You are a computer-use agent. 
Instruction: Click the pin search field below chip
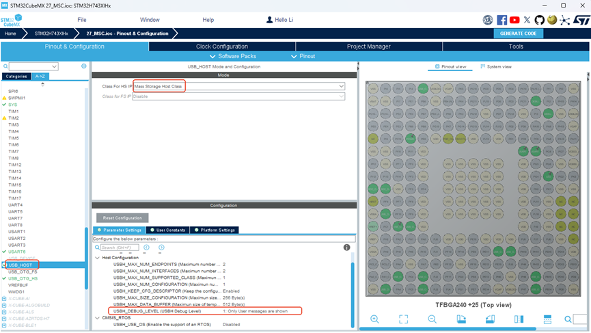point(581,319)
